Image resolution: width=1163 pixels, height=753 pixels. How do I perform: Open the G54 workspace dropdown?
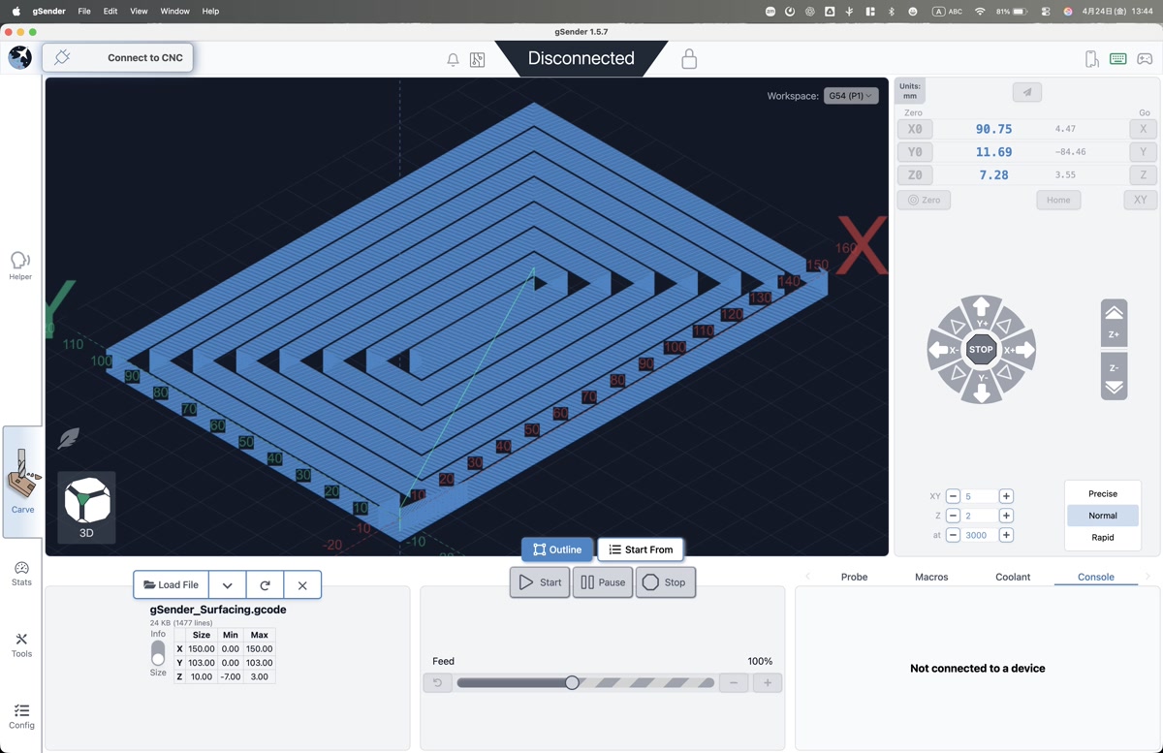(x=851, y=96)
